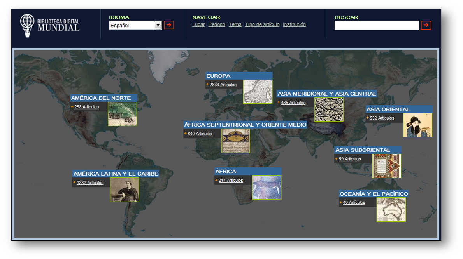The image size is (463, 259).
Task: Type in the Buscar search field
Action: pos(376,25)
